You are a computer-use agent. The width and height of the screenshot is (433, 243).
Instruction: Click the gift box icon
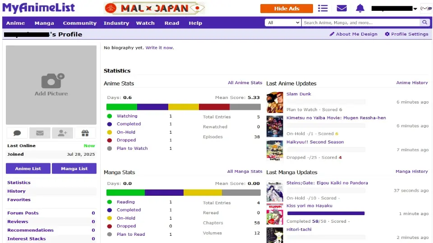click(x=85, y=133)
